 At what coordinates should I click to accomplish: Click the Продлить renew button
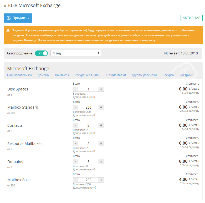(18, 18)
